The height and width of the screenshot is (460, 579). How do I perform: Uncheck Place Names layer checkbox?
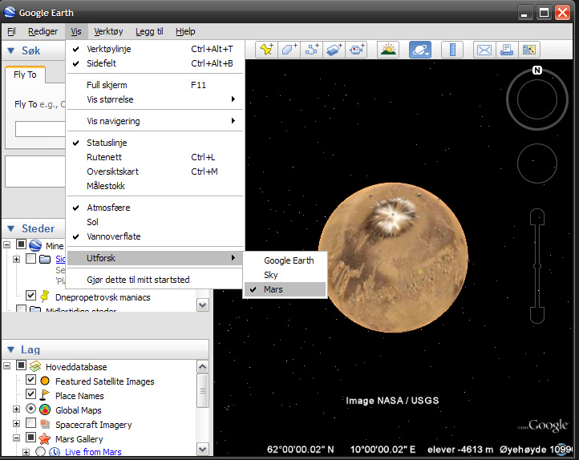(x=30, y=394)
